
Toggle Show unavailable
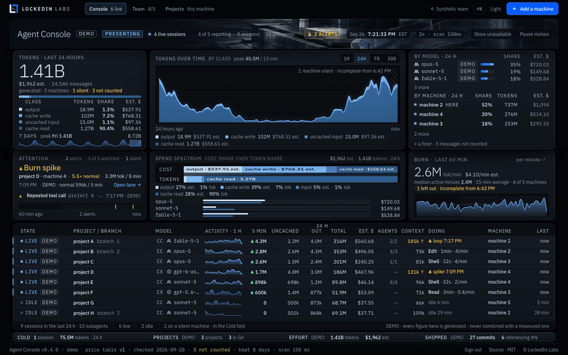[x=493, y=34]
